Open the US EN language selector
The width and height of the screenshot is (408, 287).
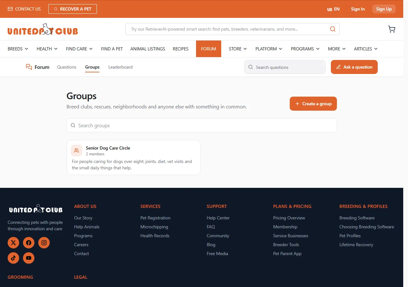pyautogui.click(x=333, y=9)
